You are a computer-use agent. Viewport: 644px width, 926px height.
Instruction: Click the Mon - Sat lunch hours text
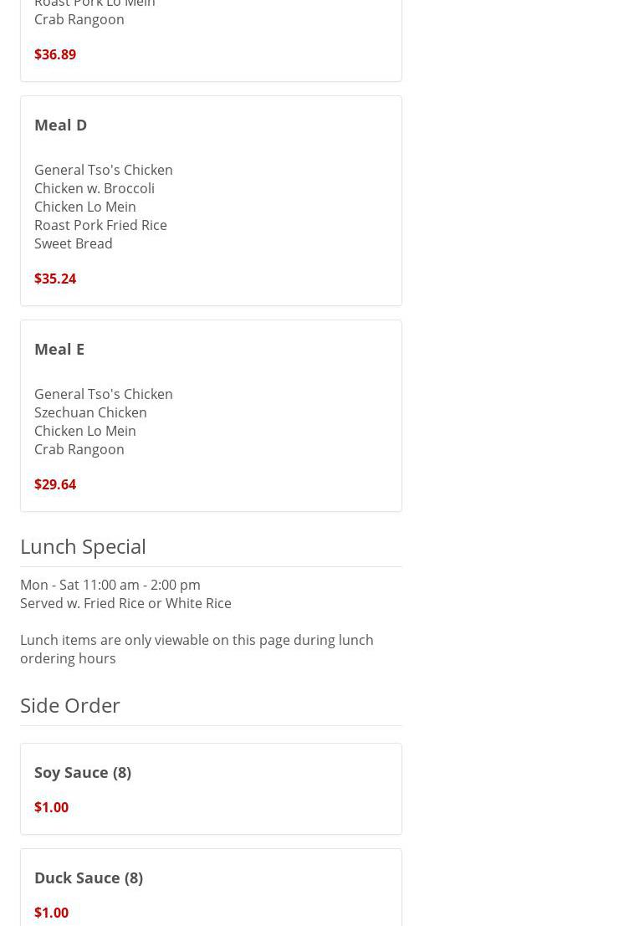pyautogui.click(x=110, y=585)
